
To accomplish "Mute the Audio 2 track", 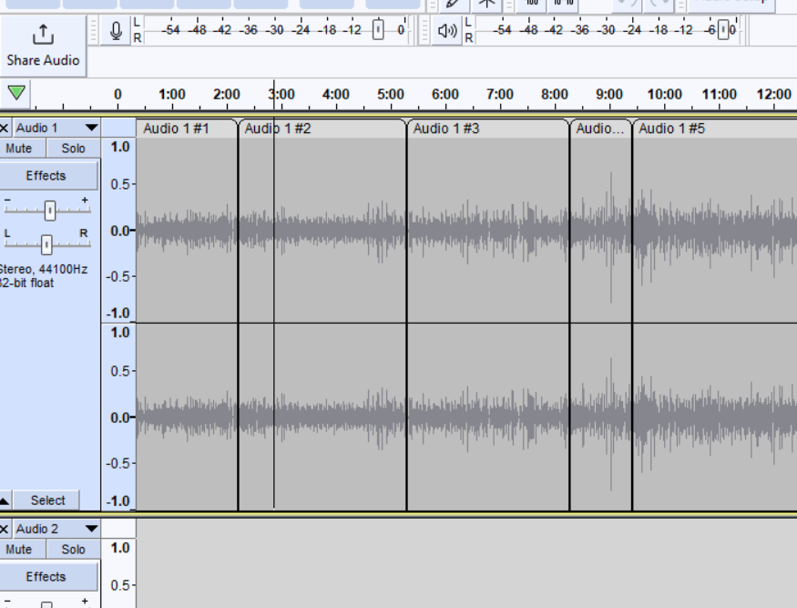I will [x=19, y=550].
